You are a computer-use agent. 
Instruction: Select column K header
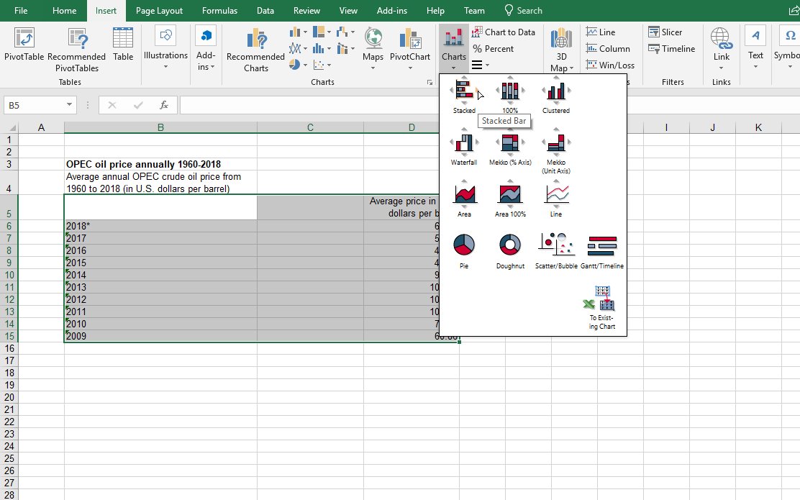(x=758, y=127)
